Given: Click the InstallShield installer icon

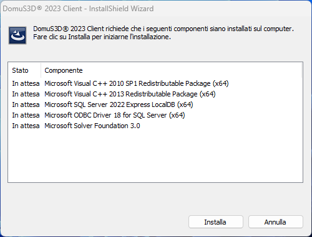Looking at the screenshot, I should click(x=17, y=35).
